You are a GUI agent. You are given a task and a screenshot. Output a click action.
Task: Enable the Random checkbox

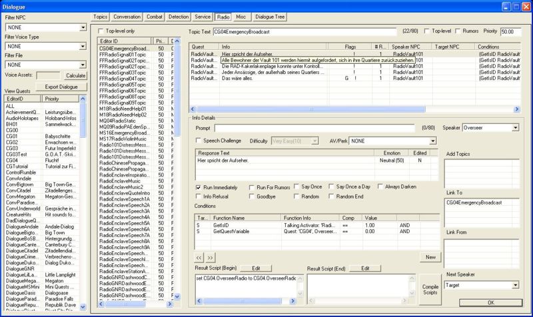click(296, 196)
